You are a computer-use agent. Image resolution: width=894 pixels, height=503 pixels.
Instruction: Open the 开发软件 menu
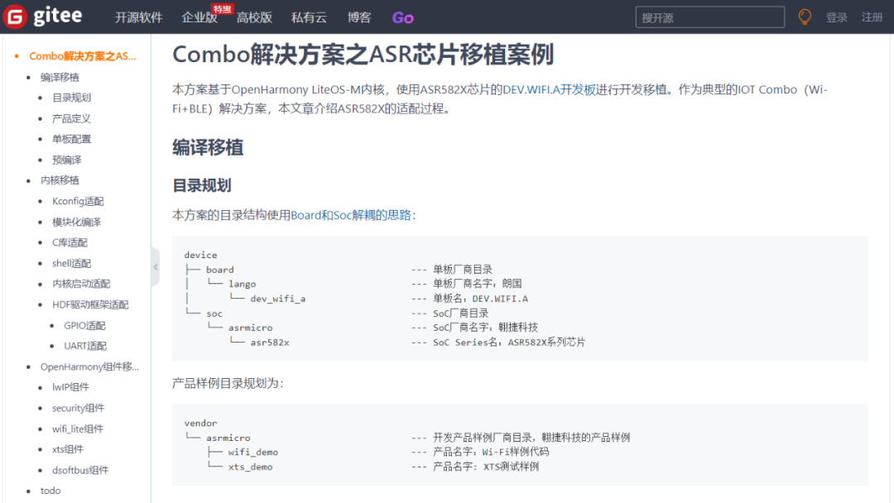137,17
